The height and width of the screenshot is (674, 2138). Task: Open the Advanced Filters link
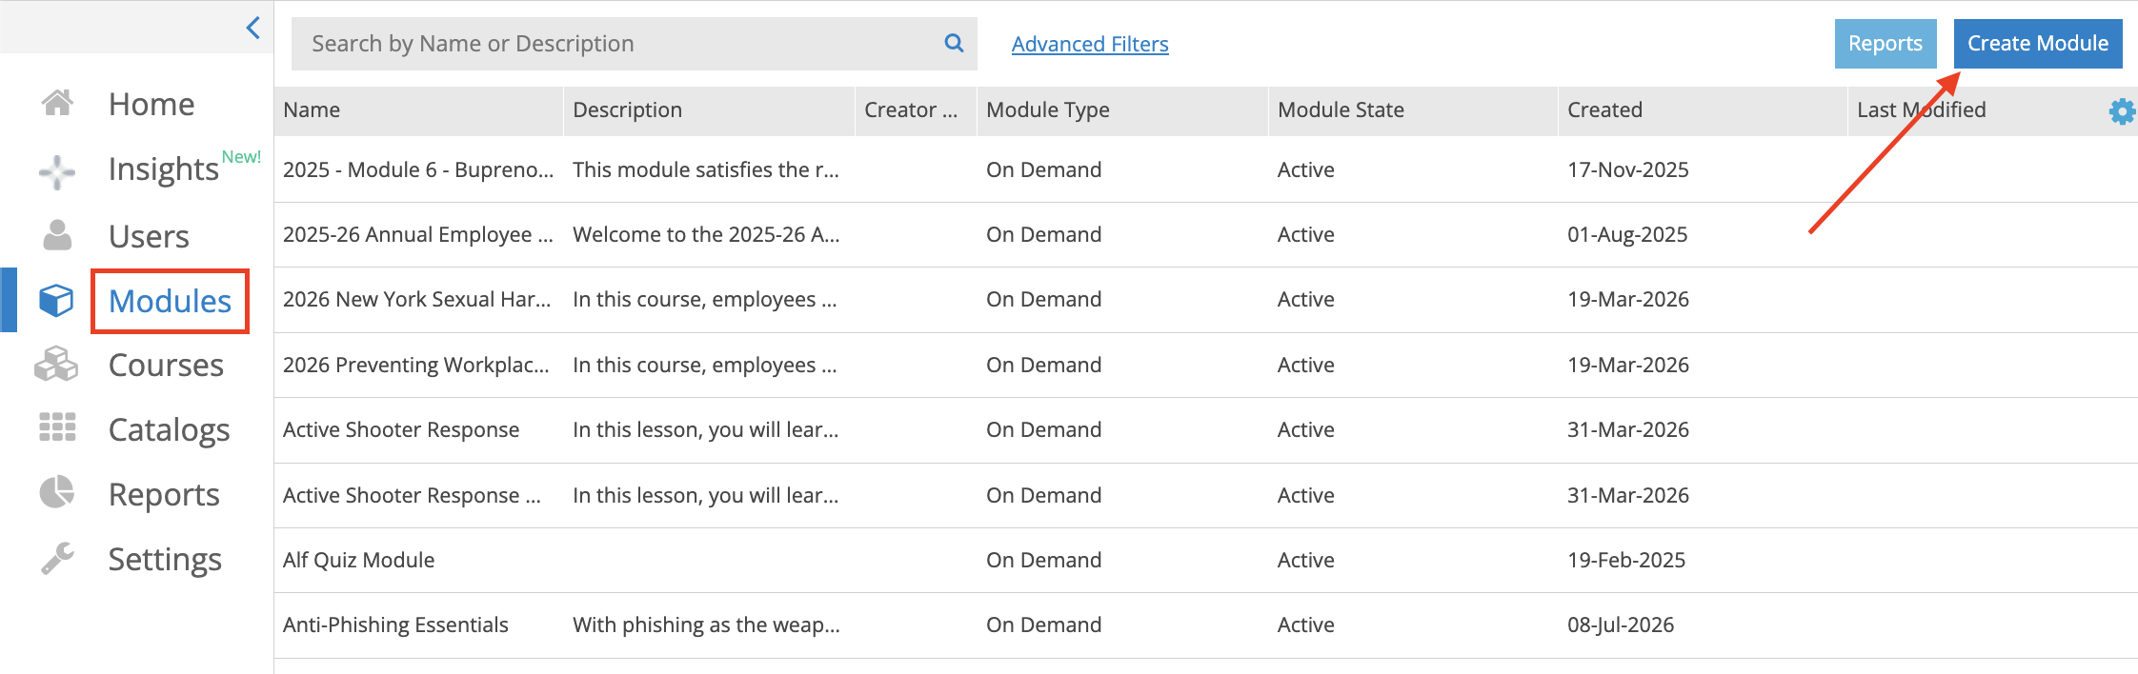click(x=1090, y=44)
